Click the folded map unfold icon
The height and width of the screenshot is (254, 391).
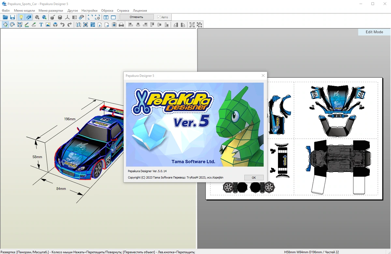coord(79,24)
